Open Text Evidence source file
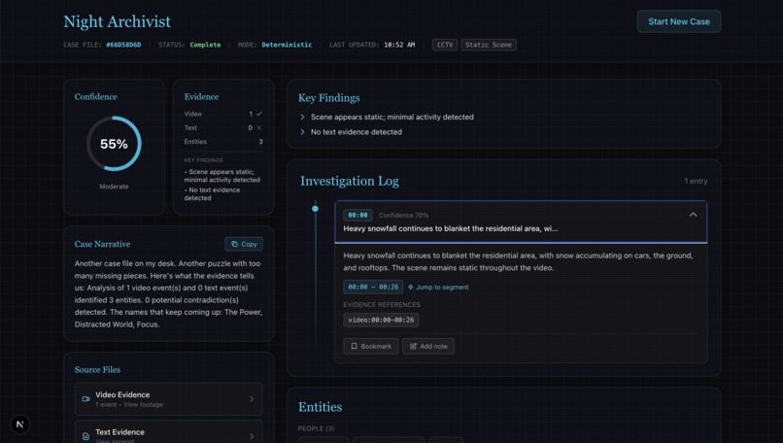783x443 pixels. coord(169,432)
